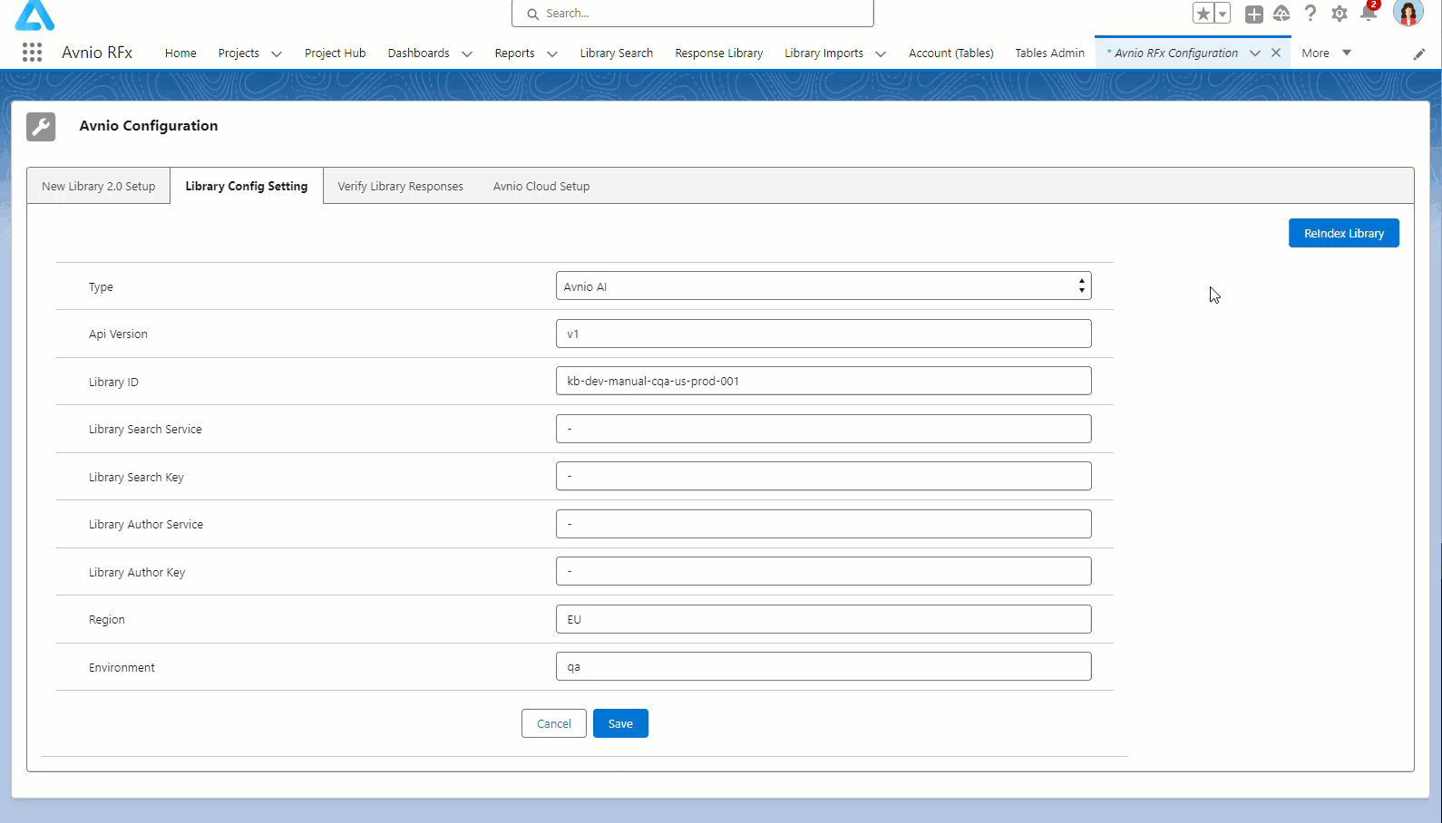Open Library Imports nav item
The height and width of the screenshot is (823, 1442).
(x=823, y=53)
